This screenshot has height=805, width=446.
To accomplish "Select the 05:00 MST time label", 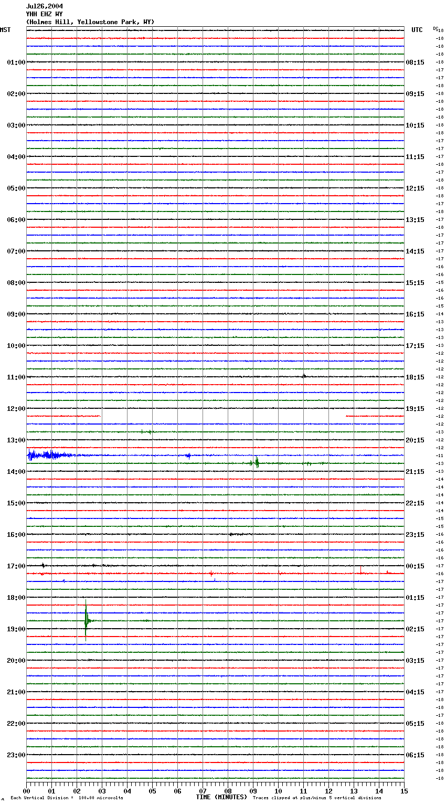I will (16, 188).
